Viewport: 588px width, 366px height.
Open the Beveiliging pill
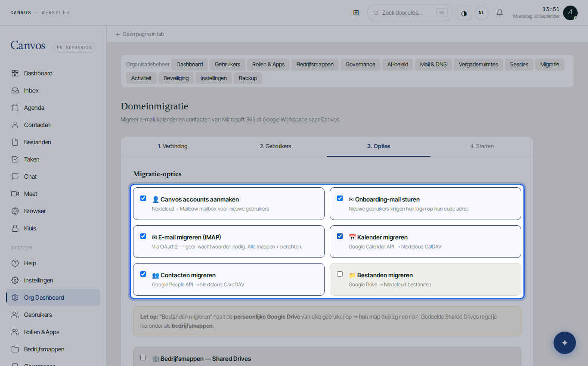pyautogui.click(x=176, y=78)
